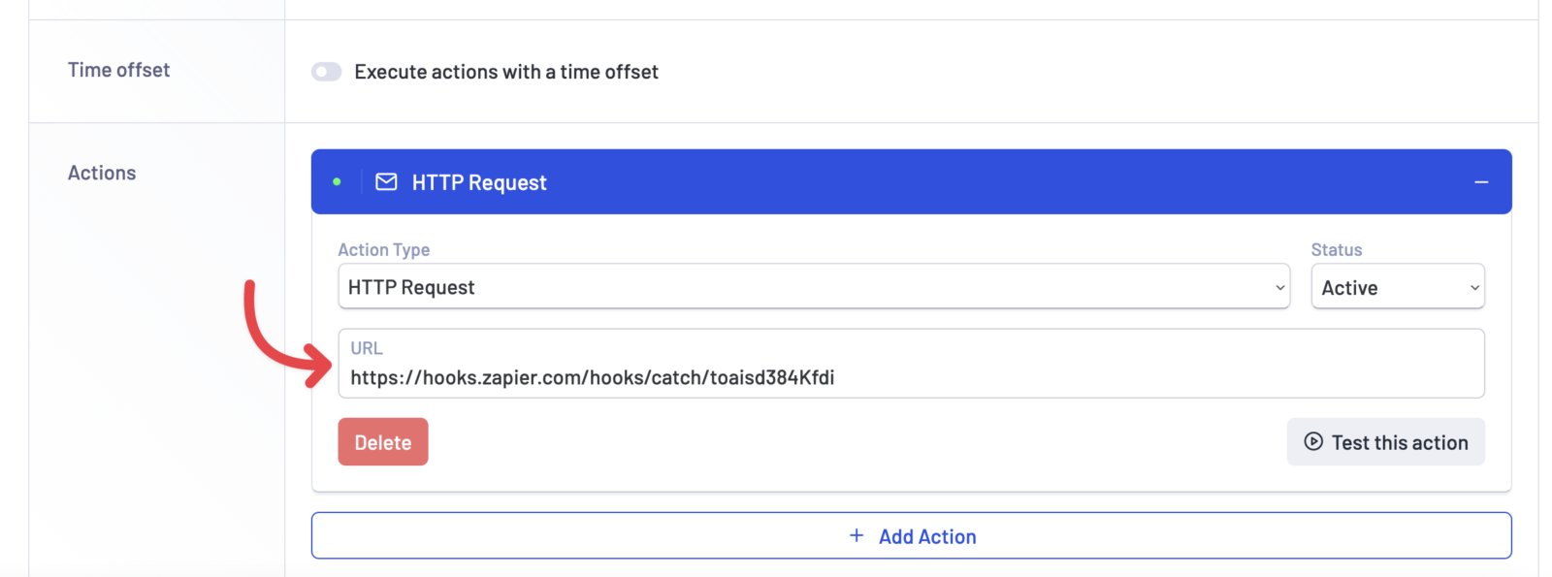1552x577 pixels.
Task: Click the Action Type dropdown chevron
Action: click(x=1279, y=287)
